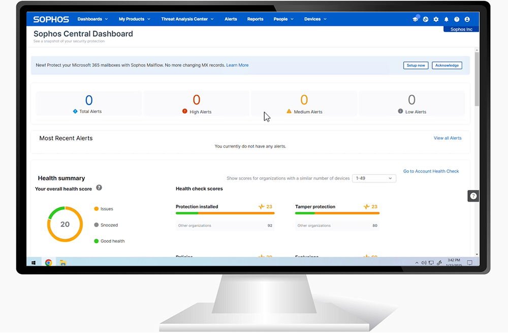Follow the View all Alerts link
Image resolution: width=508 pixels, height=333 pixels.
[x=448, y=138]
